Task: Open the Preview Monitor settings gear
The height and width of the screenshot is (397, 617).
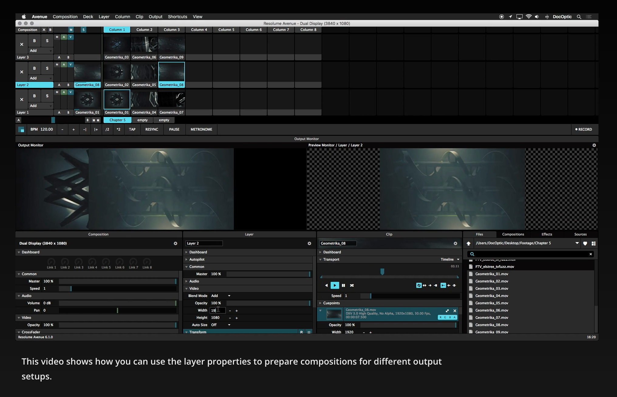Action: [594, 145]
